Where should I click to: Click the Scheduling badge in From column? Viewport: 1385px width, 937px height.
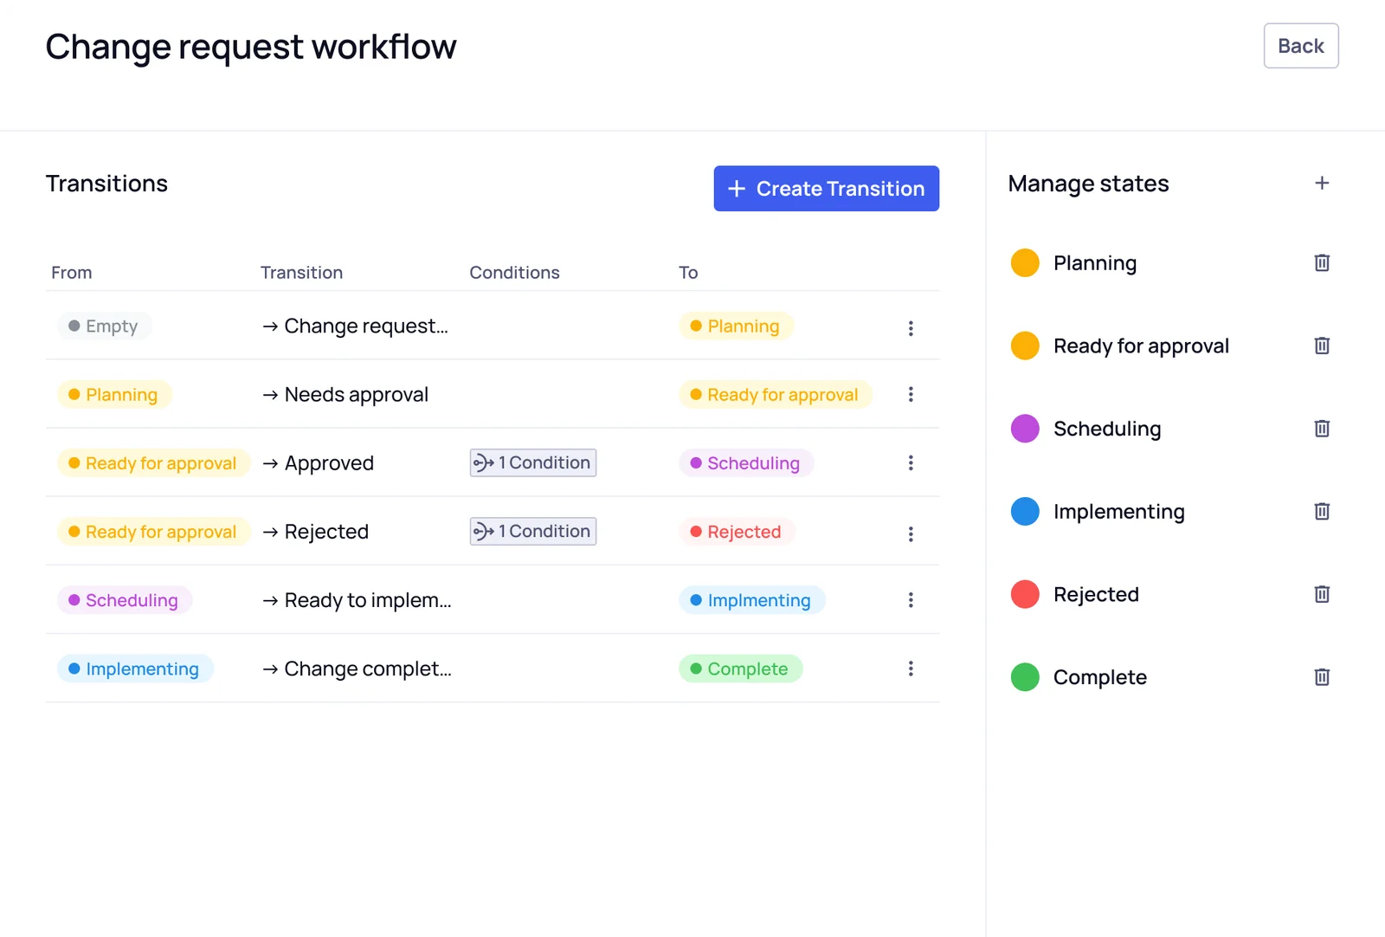[125, 599]
